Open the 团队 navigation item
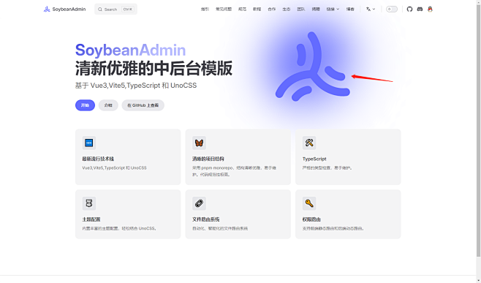This screenshot has height=283, width=481. (x=301, y=10)
